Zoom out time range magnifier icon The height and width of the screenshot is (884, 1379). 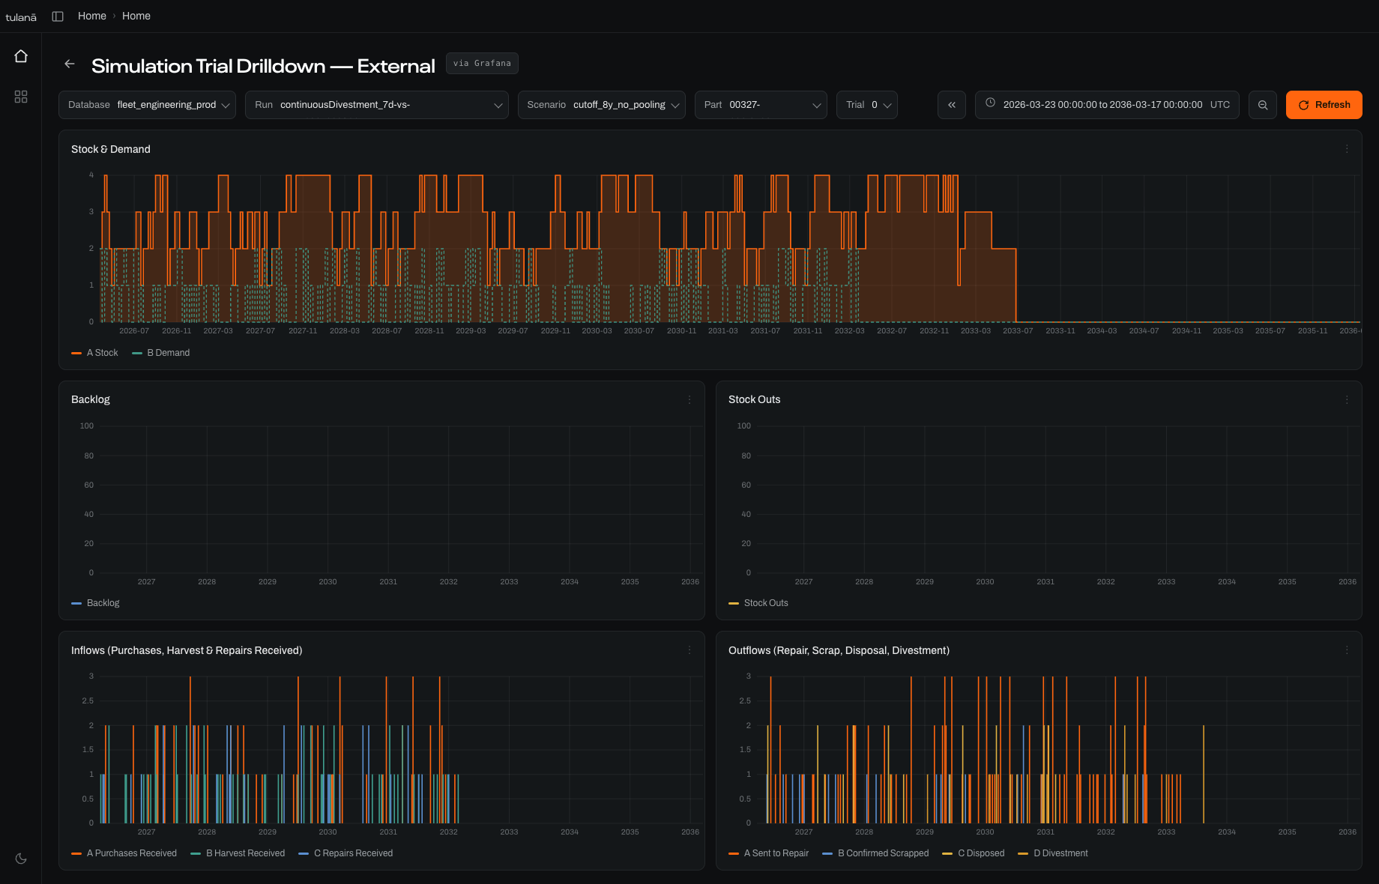tap(1263, 105)
